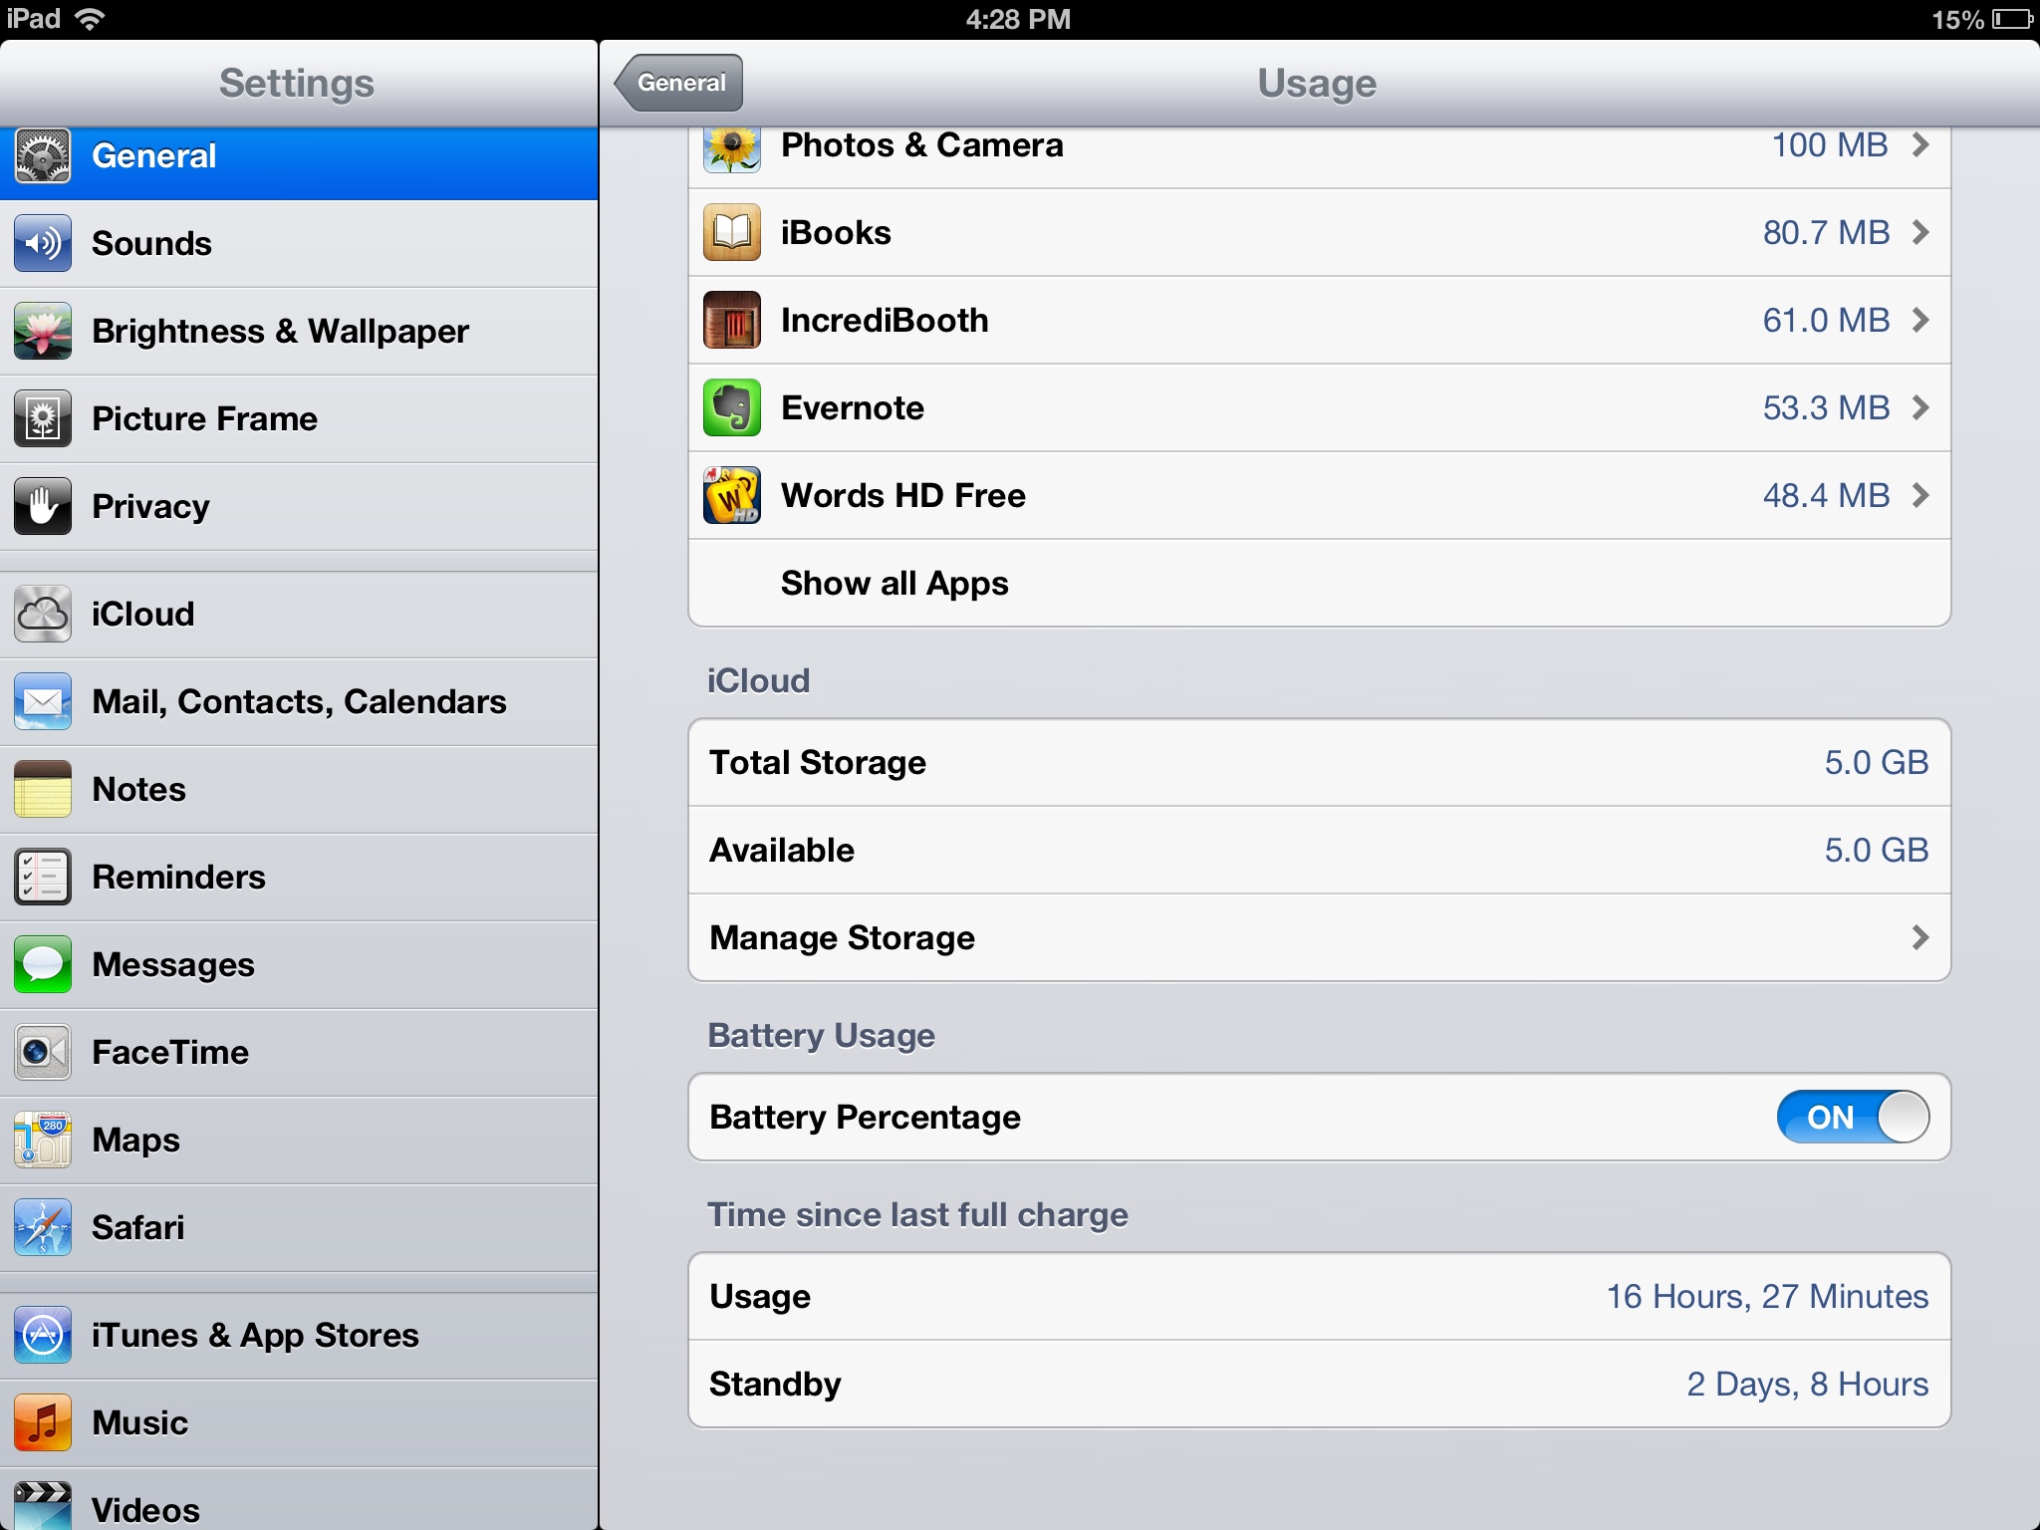
Task: Turn off the Battery Percentage switch
Action: [1853, 1117]
